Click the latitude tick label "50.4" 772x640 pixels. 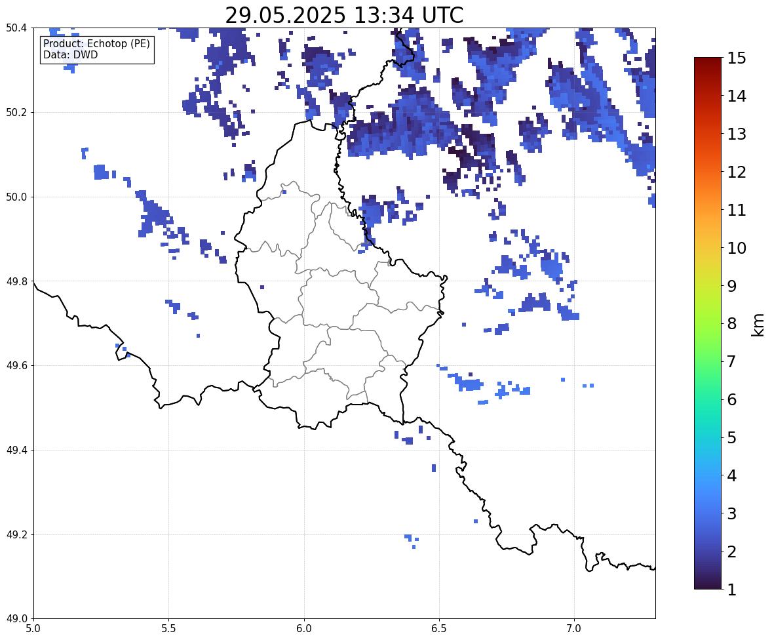pos(16,28)
